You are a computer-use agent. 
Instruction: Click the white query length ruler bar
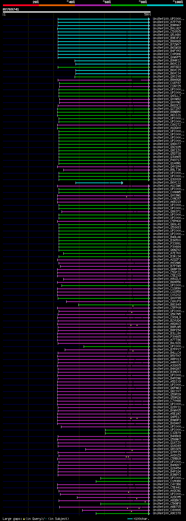pos(76,12)
